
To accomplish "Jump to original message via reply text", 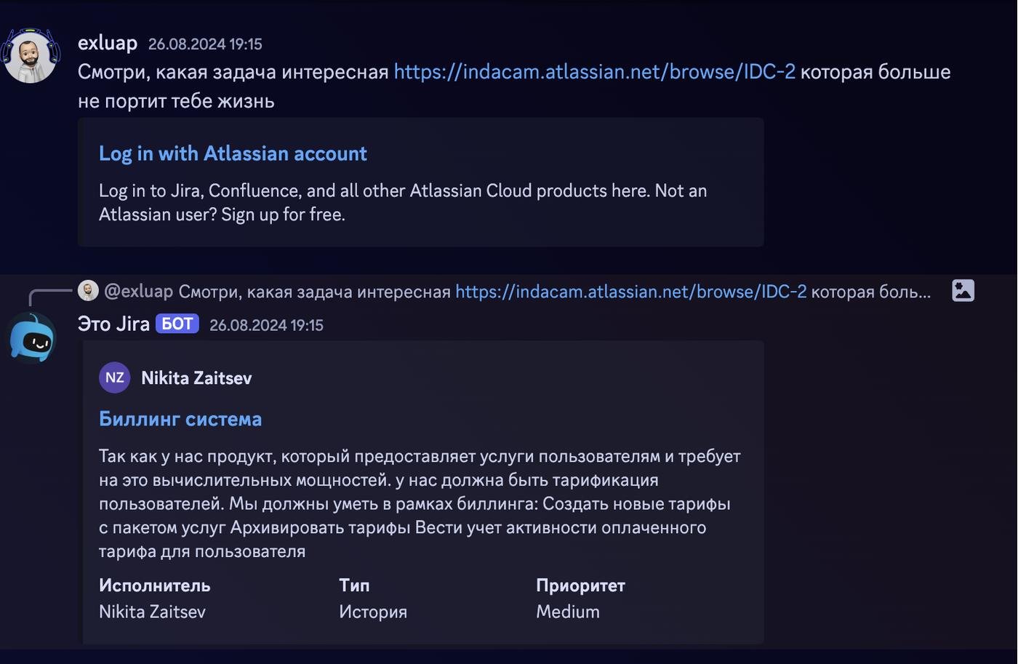I will (x=314, y=292).
